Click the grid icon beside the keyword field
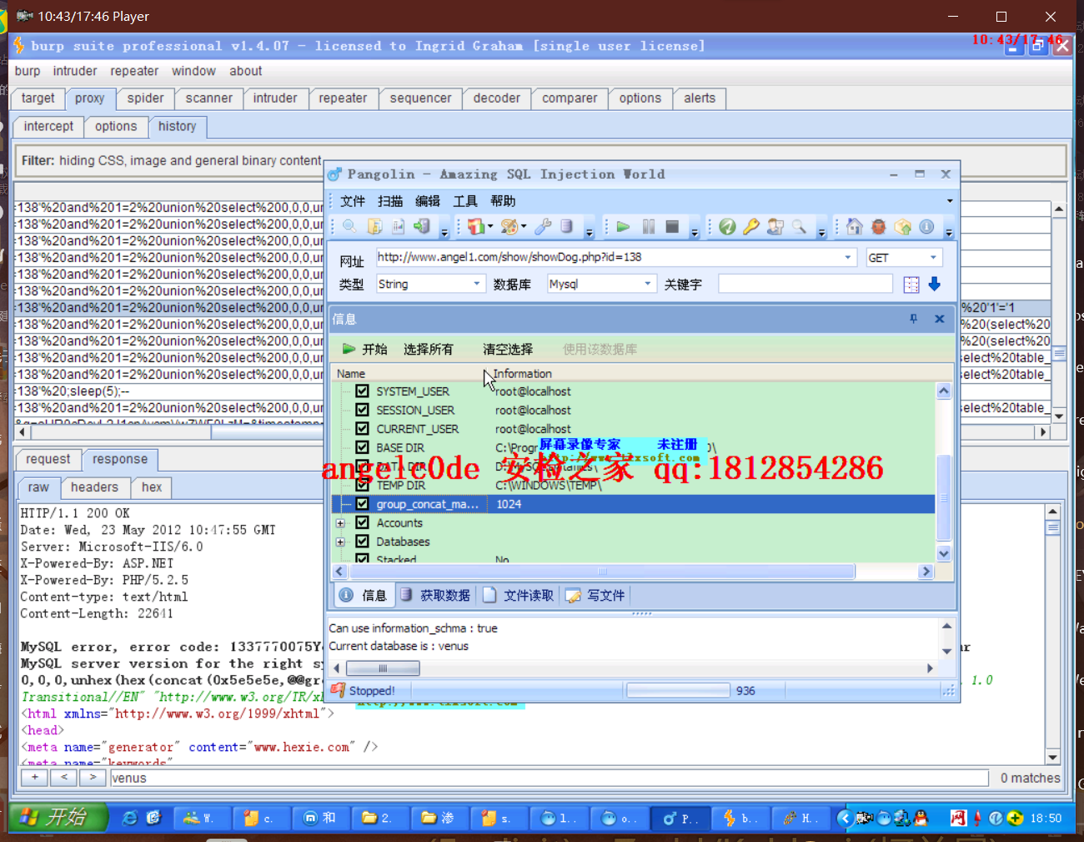 pos(911,285)
